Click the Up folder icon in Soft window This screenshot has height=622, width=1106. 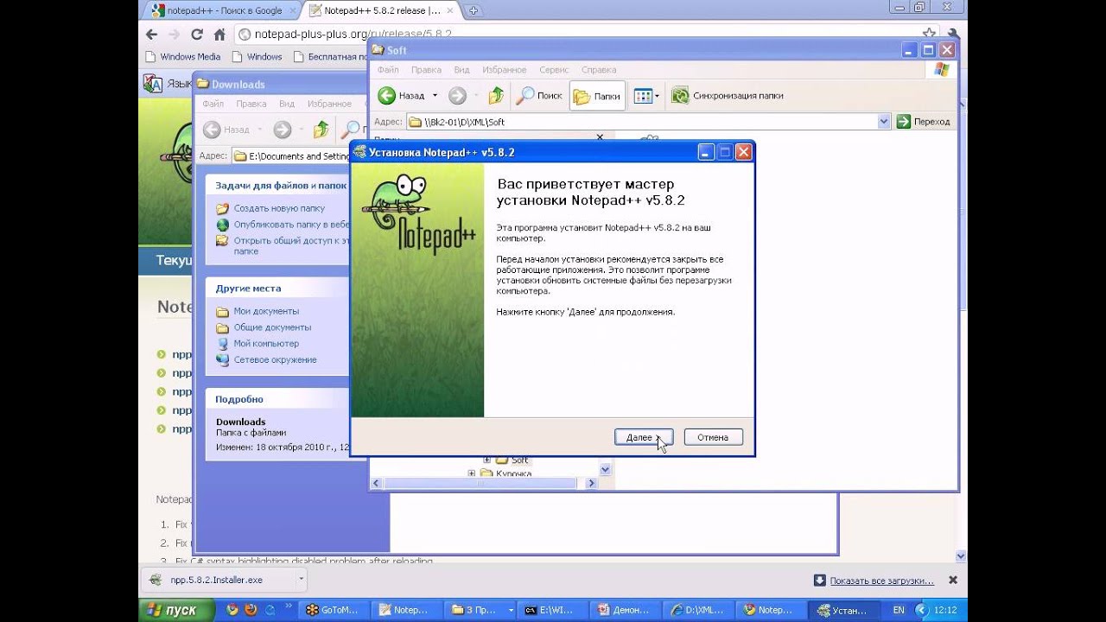tap(496, 96)
